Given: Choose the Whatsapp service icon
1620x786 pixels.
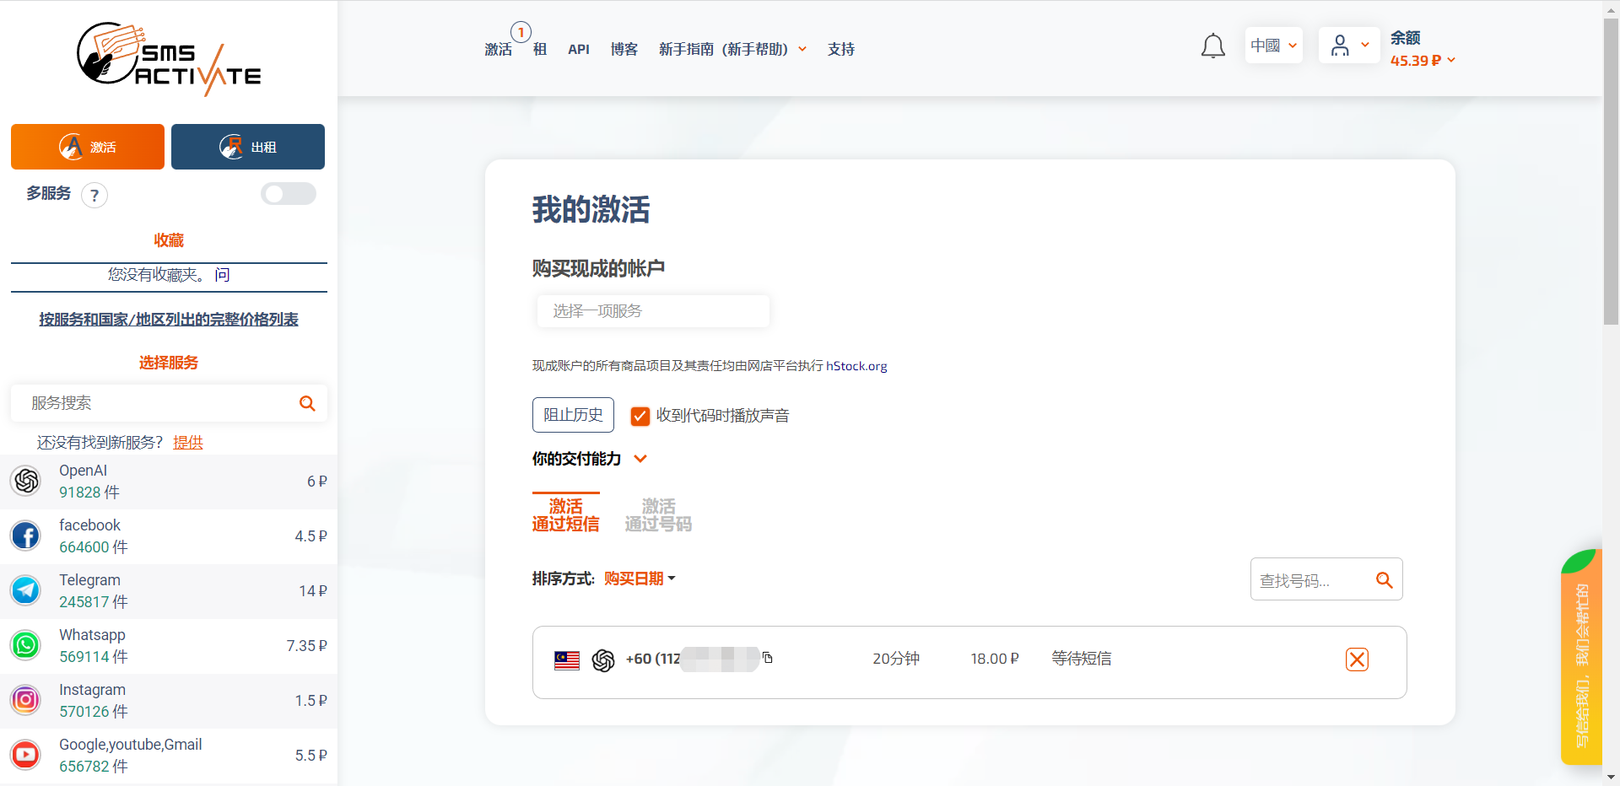Looking at the screenshot, I should coord(26,646).
